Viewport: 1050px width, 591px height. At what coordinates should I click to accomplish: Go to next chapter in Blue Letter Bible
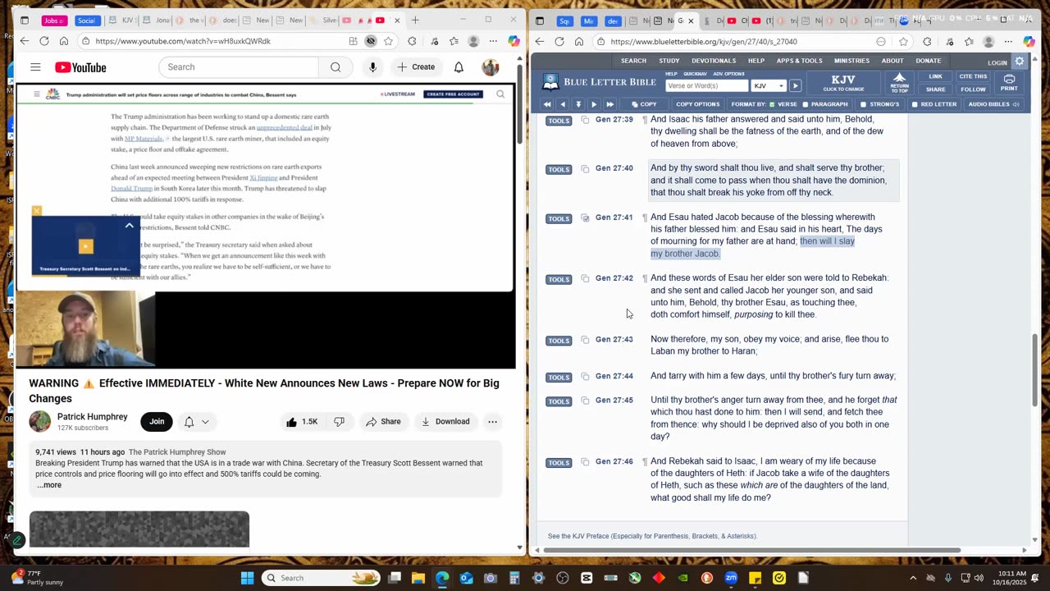click(x=594, y=104)
